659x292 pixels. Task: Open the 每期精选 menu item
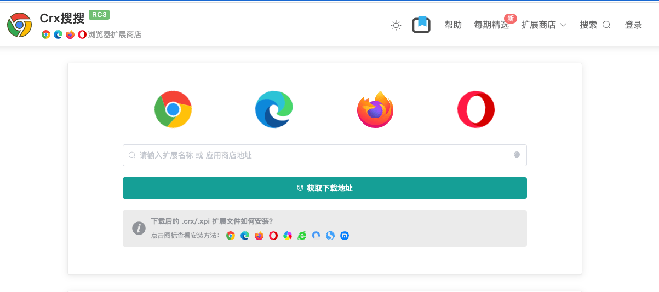tap(491, 25)
